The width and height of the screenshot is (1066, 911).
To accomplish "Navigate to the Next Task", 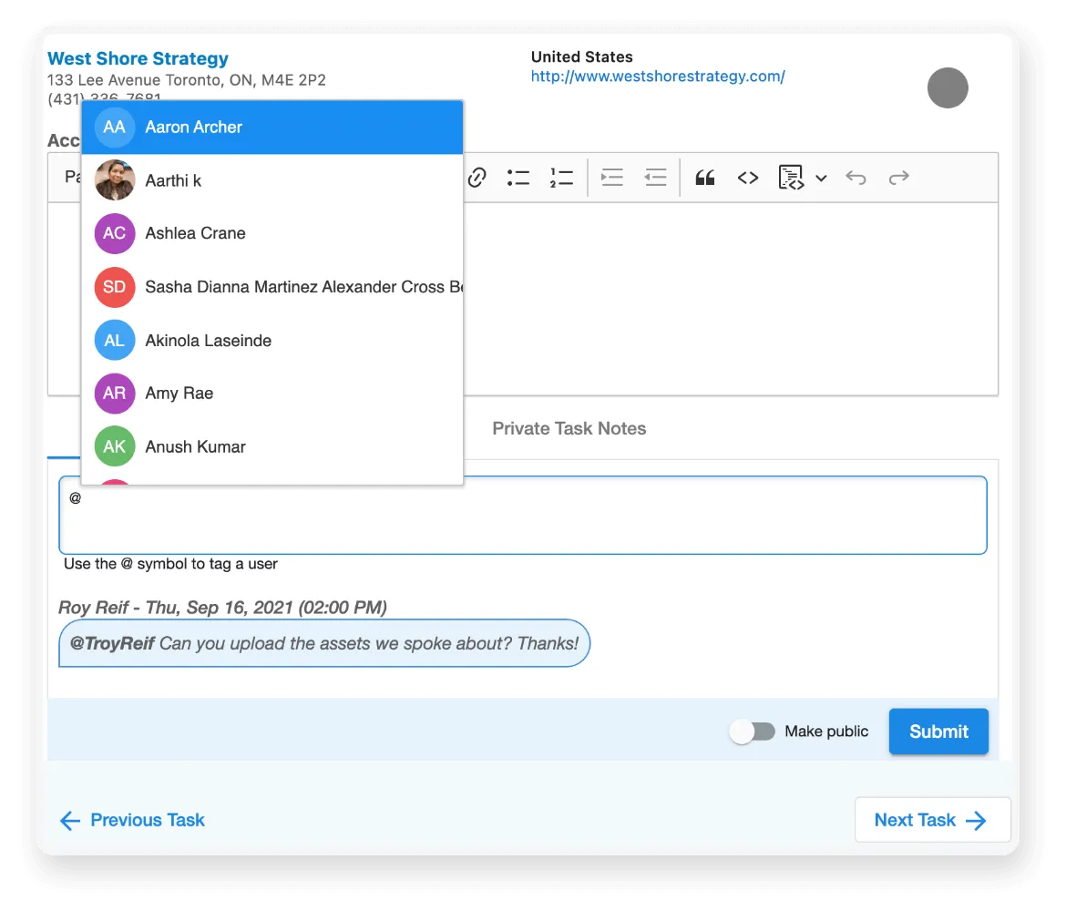I will coord(931,820).
